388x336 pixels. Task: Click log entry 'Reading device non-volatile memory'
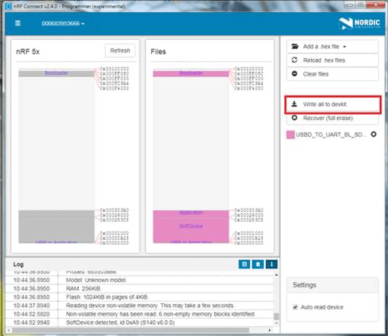click(x=150, y=306)
